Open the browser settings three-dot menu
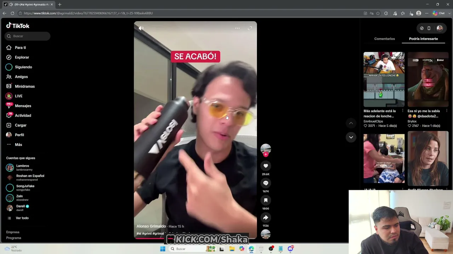Image resolution: width=453 pixels, height=254 pixels. [x=426, y=13]
